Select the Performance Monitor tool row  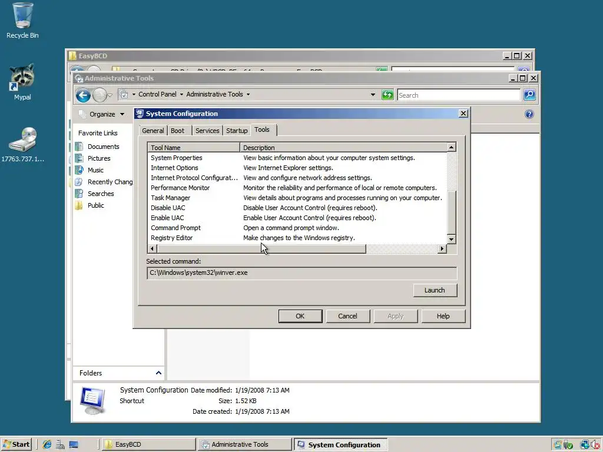click(297, 188)
